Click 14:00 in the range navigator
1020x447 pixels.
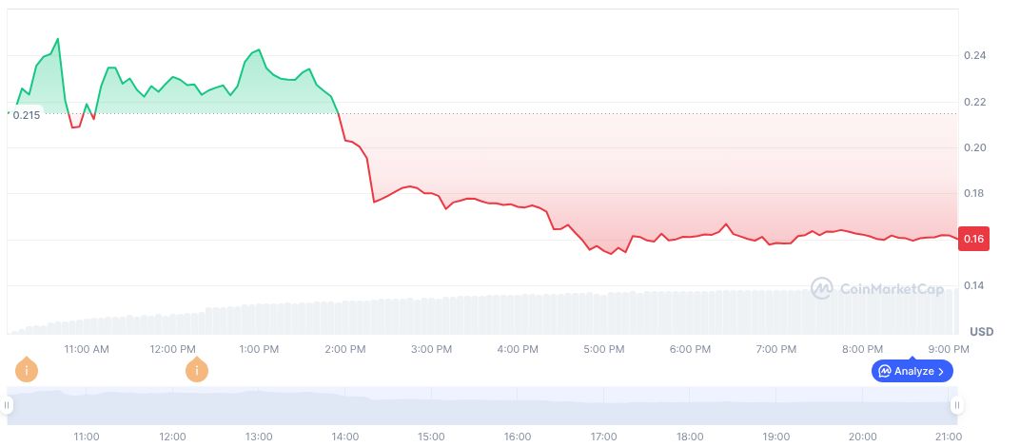pyautogui.click(x=344, y=437)
